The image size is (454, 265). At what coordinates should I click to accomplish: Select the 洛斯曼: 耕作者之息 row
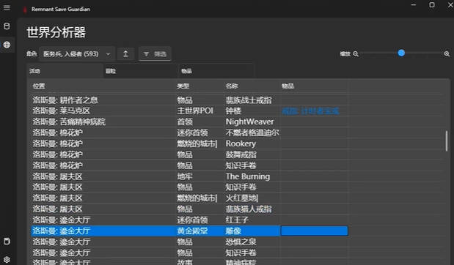[189, 100]
